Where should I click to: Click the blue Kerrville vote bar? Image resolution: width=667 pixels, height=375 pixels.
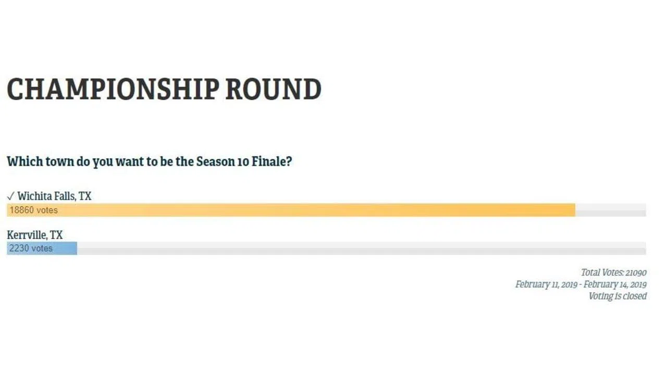tap(42, 248)
